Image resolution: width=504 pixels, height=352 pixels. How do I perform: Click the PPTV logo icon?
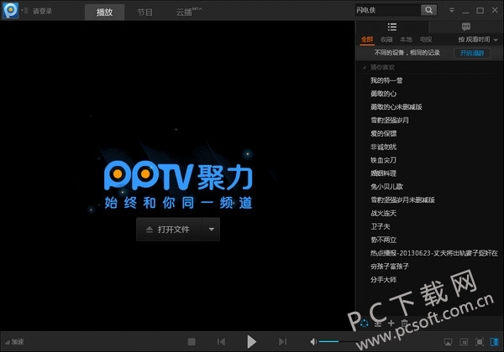11,10
